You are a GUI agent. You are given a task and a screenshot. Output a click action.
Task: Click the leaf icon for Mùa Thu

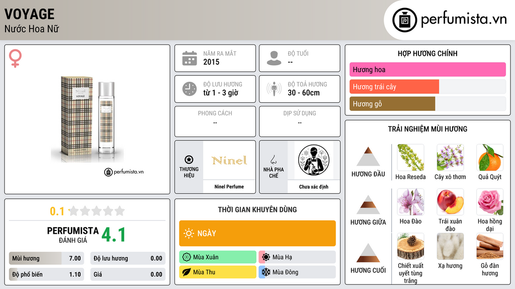click(x=186, y=272)
